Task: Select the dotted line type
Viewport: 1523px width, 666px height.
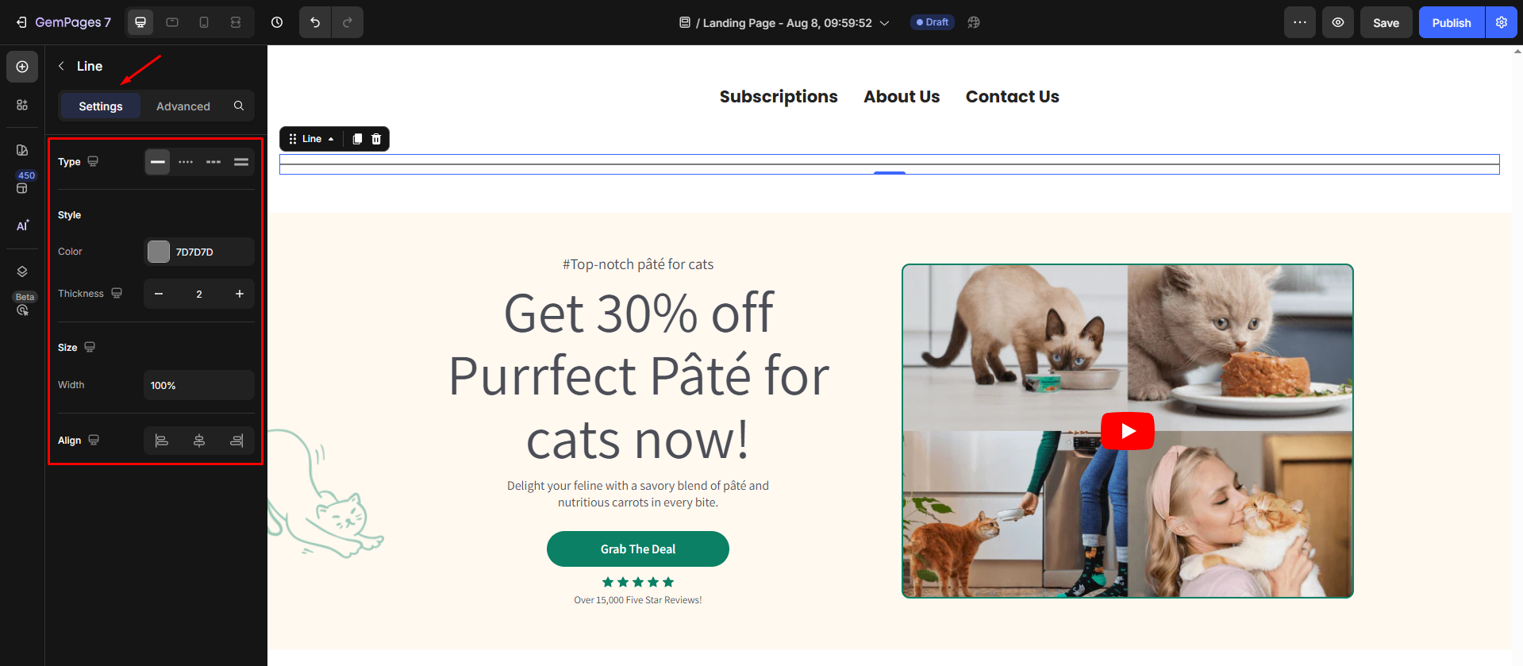Action: coord(186,162)
